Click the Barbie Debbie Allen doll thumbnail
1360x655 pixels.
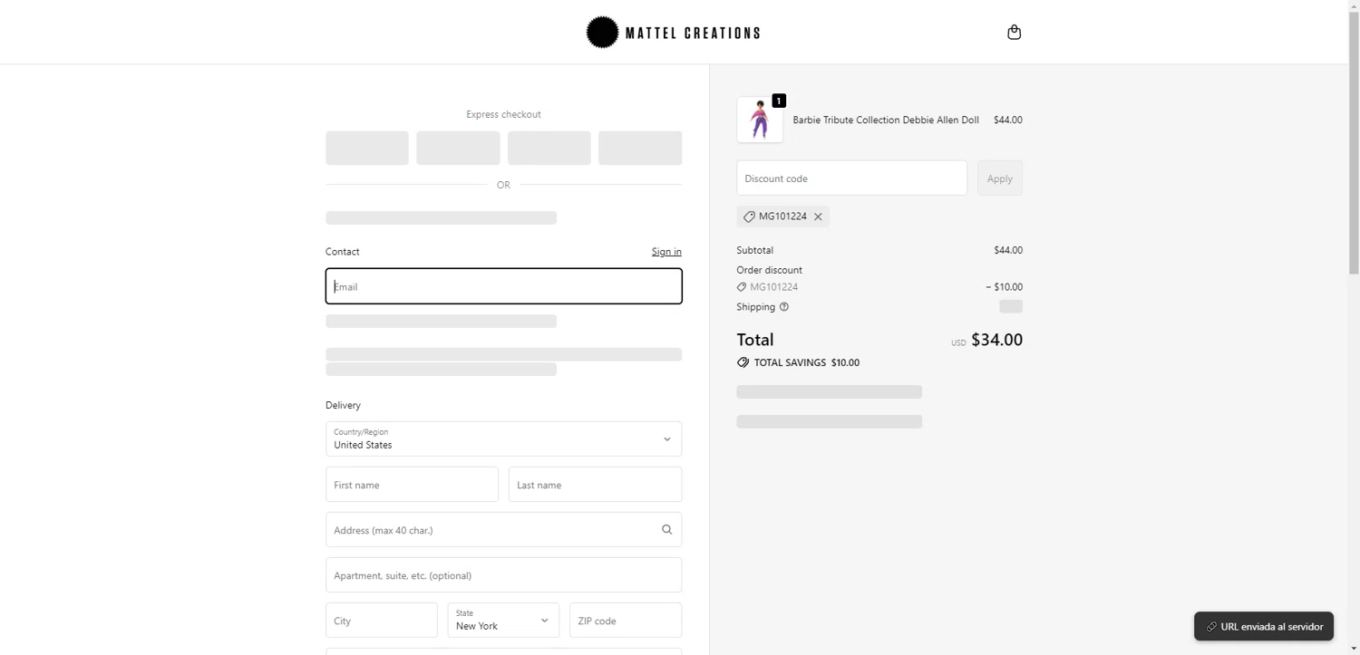point(760,120)
